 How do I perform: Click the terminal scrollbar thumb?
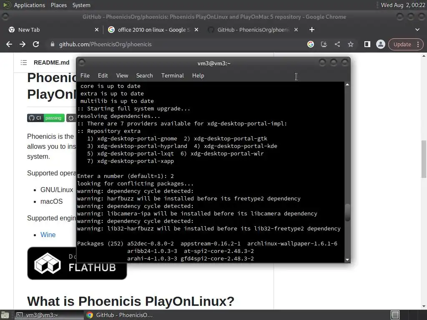tap(347, 212)
